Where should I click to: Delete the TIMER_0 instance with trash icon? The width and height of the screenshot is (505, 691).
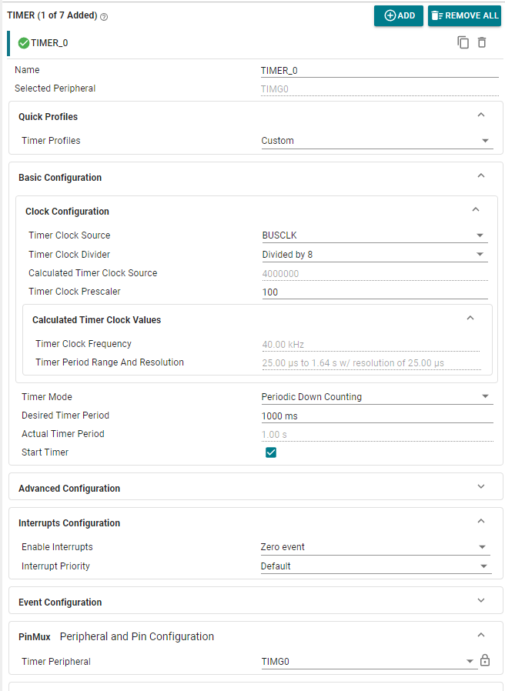click(x=482, y=43)
